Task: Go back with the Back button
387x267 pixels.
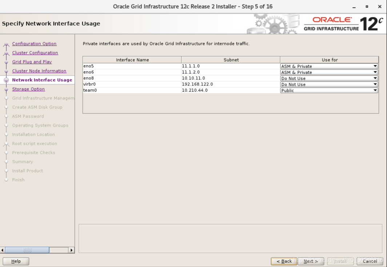Action: (284, 261)
